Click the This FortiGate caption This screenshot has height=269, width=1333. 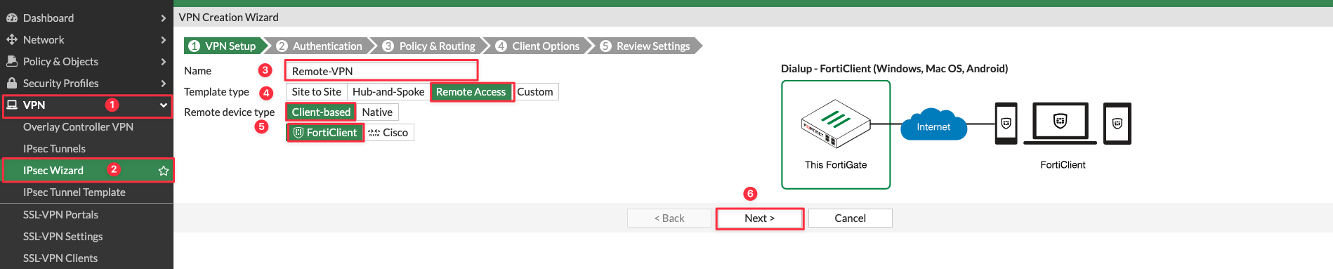pyautogui.click(x=836, y=165)
